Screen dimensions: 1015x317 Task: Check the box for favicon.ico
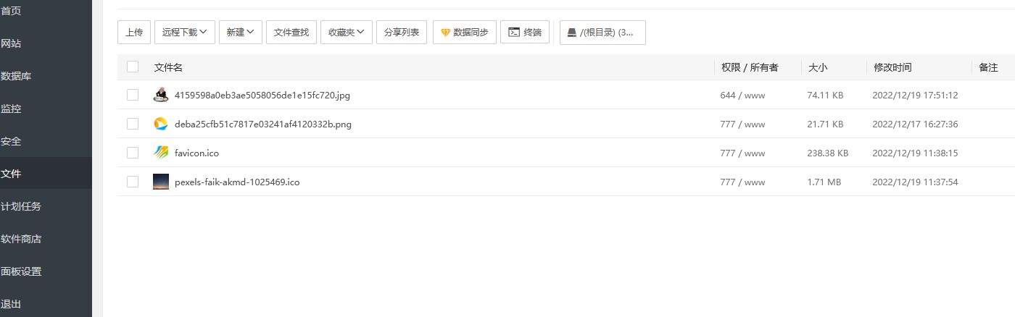[133, 153]
